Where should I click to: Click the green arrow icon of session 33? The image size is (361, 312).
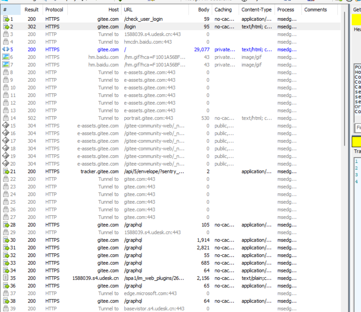pos(6,263)
